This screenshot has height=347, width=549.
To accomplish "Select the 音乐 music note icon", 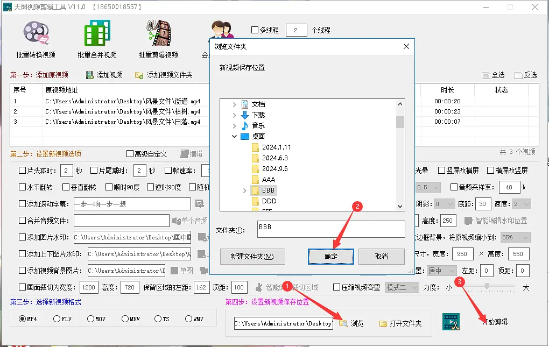I will (x=245, y=125).
